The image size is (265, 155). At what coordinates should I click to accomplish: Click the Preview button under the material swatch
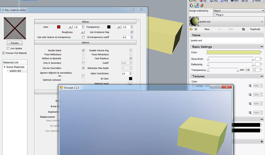pyautogui.click(x=14, y=43)
